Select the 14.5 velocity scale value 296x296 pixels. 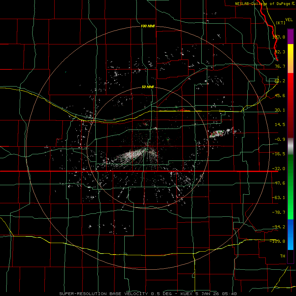tap(280, 125)
